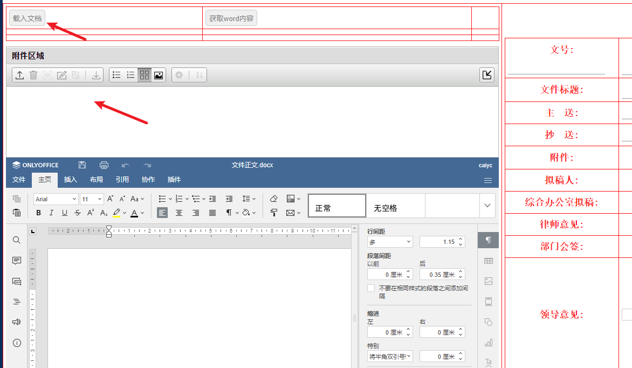Download attachment using download arrow icon
The image size is (632, 368).
pyautogui.click(x=96, y=75)
